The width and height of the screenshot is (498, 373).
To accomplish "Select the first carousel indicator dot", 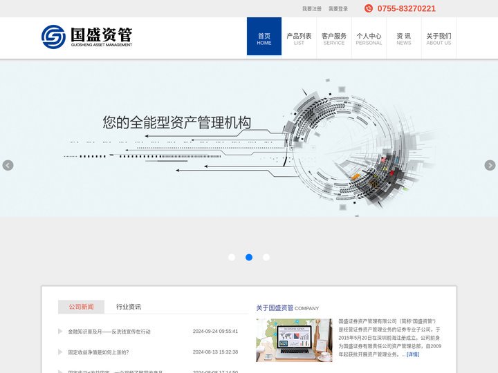I will (232, 257).
